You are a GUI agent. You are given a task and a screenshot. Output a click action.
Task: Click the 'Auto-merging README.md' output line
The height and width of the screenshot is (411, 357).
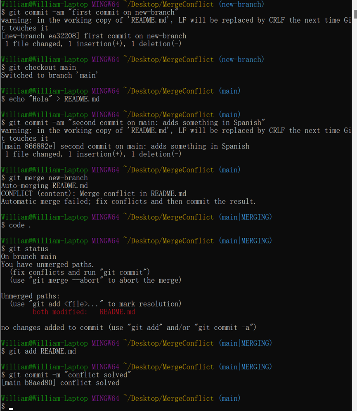pyautogui.click(x=45, y=186)
